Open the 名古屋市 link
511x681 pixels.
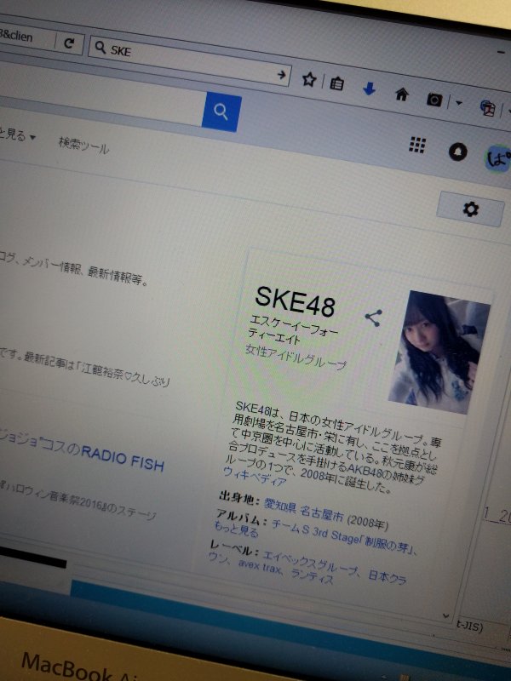[x=322, y=514]
